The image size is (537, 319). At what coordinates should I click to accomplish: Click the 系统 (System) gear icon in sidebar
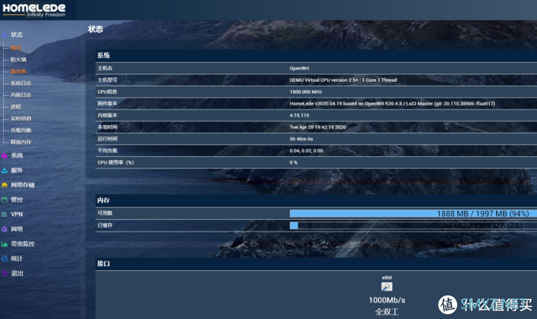tap(5, 155)
